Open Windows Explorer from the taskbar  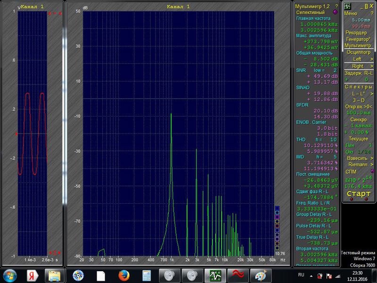(x=55, y=275)
